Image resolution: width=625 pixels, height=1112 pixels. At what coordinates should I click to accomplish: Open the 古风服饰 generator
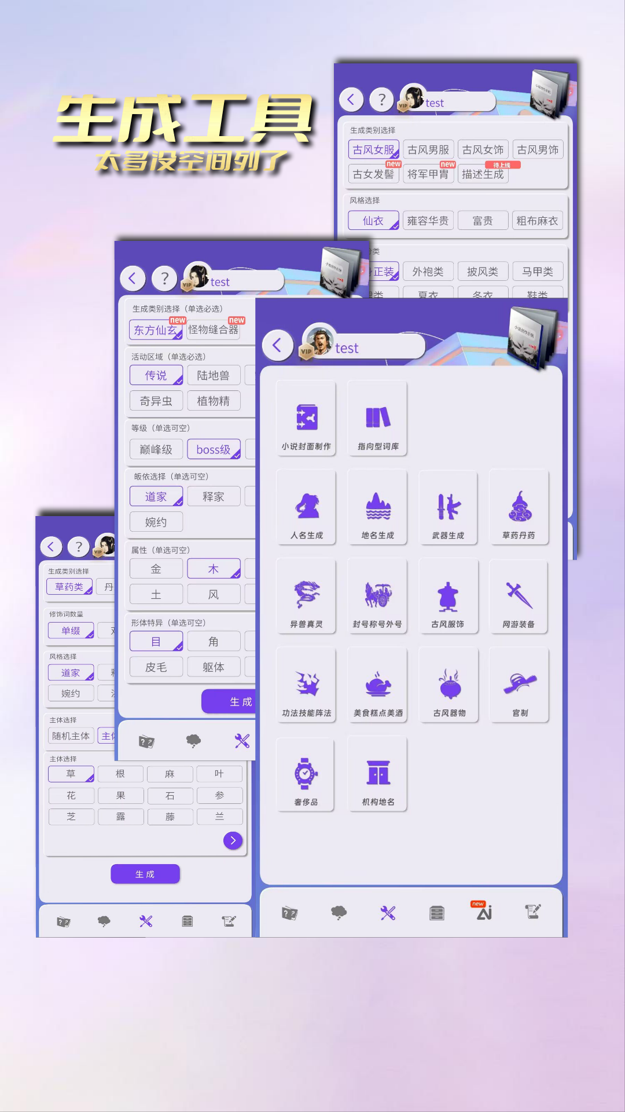448,597
